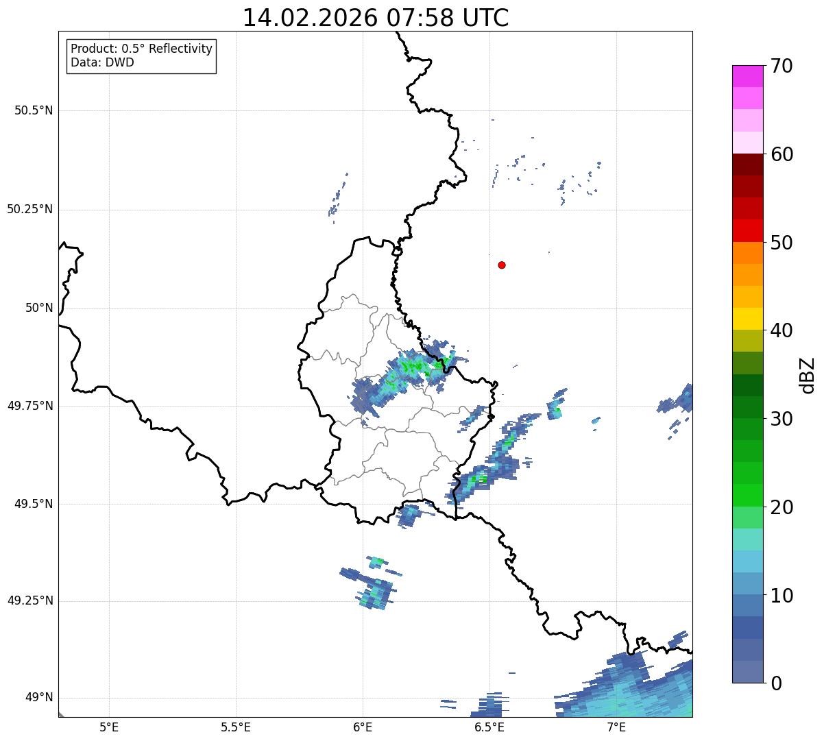Click the longitude label "5.5°E"
This screenshot has height=741, width=824.
(x=236, y=727)
